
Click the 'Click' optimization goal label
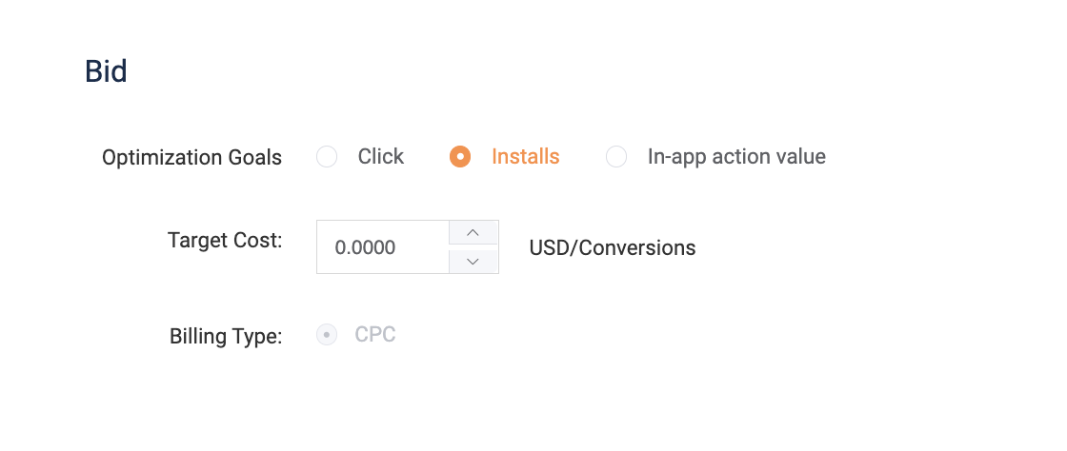point(381,157)
